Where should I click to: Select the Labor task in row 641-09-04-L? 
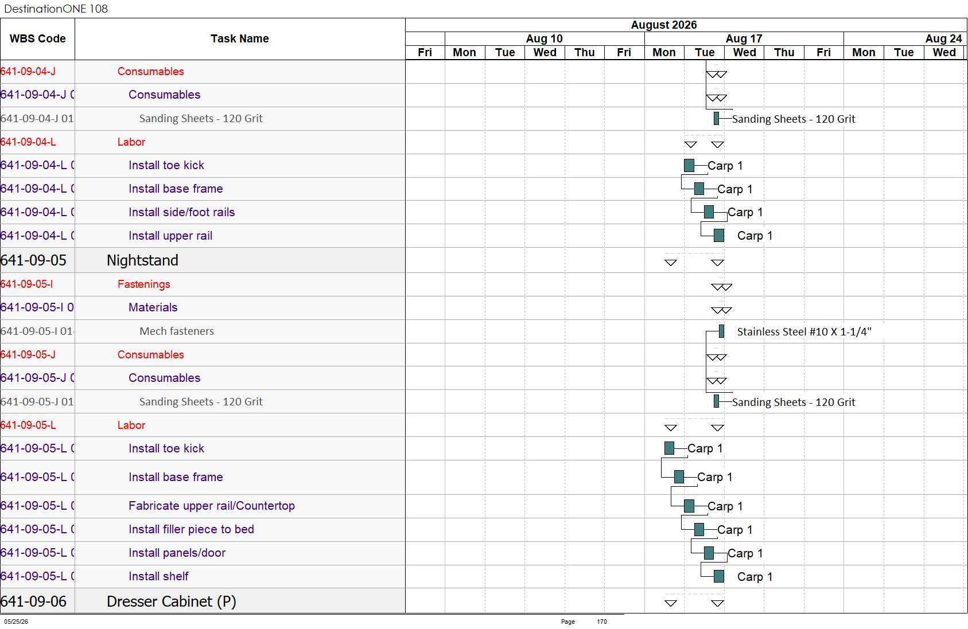tap(131, 142)
